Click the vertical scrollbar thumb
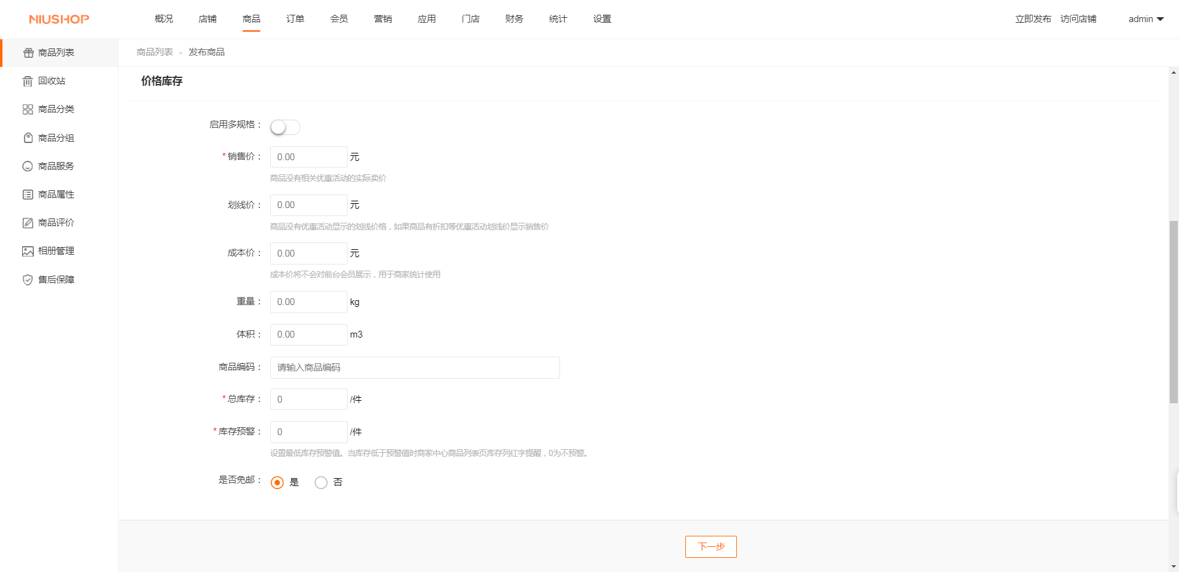 point(1173,312)
